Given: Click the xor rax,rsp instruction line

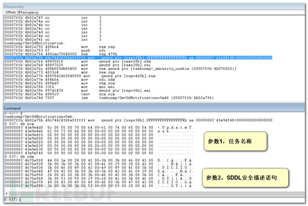Looking at the screenshot, I should tap(60, 72).
